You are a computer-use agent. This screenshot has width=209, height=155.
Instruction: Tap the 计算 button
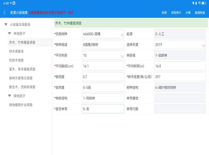point(188,13)
